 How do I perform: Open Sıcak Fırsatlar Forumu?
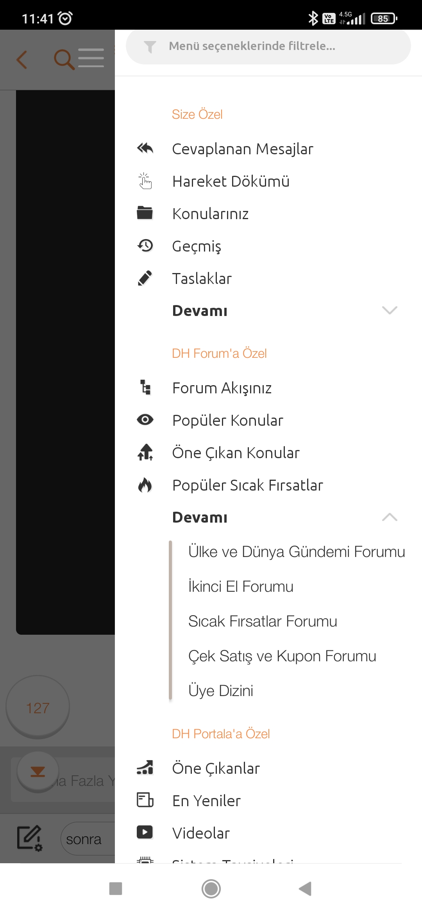[x=263, y=621]
